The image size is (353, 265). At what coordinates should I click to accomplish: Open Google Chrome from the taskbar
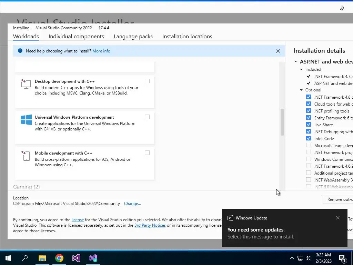coord(59,258)
